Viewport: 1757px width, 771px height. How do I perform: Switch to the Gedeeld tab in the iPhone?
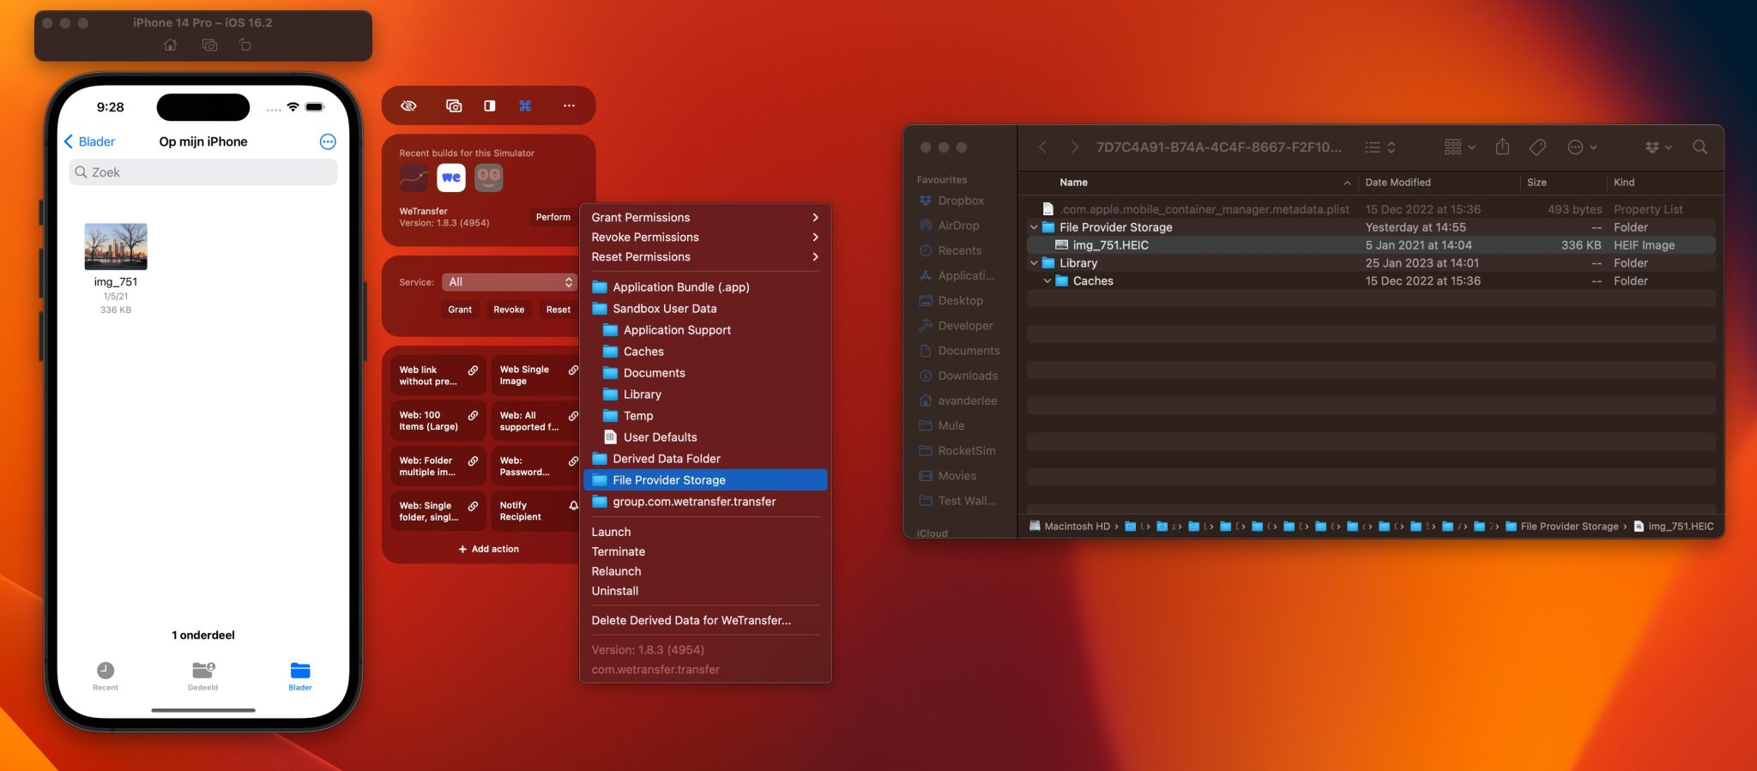(x=203, y=676)
